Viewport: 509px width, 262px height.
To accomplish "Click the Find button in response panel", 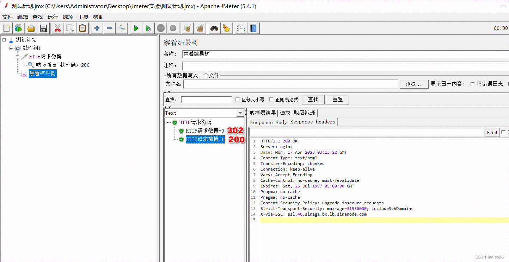I will (x=492, y=133).
